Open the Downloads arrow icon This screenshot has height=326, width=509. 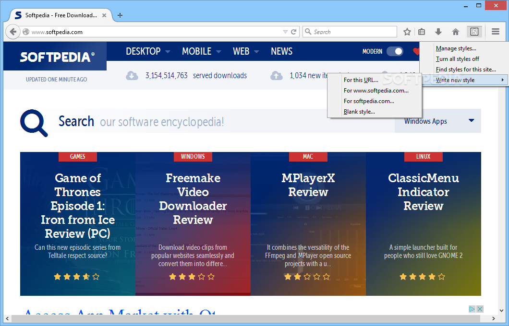click(x=438, y=32)
